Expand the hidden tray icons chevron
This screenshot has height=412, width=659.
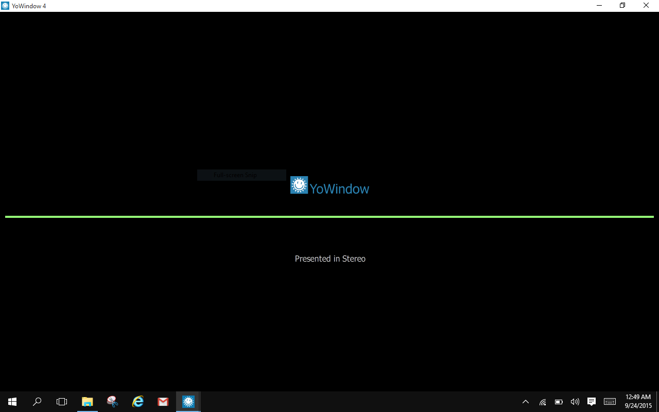pyautogui.click(x=526, y=402)
